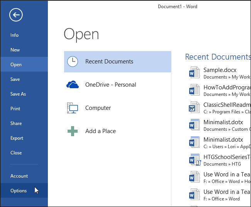The image size is (251, 207).
Task: Click the Computer monitor icon
Action: 73,108
